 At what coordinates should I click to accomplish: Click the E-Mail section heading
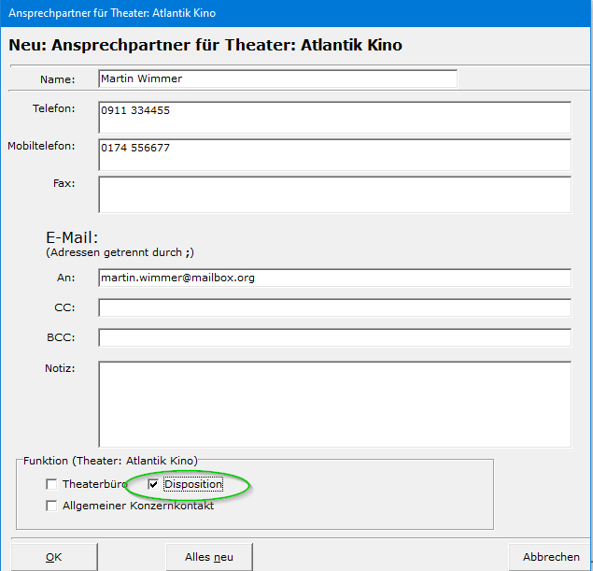tap(72, 237)
